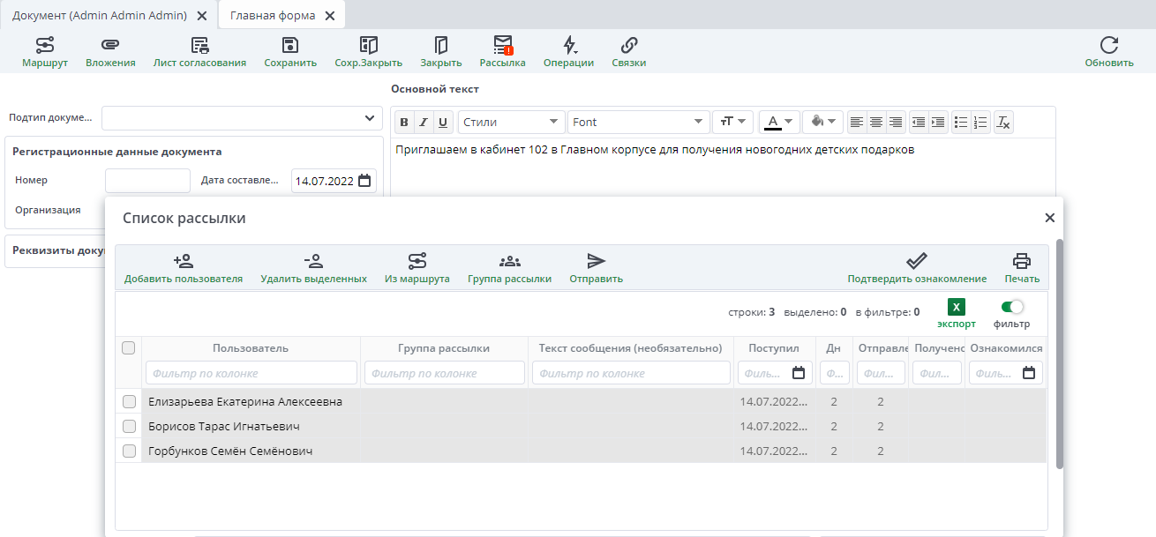Close the Главная форма tab
The height and width of the screenshot is (537, 1156).
(x=330, y=16)
